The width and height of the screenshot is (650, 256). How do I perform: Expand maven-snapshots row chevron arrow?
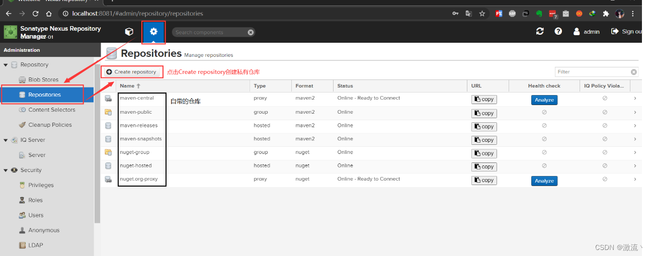pyautogui.click(x=635, y=139)
